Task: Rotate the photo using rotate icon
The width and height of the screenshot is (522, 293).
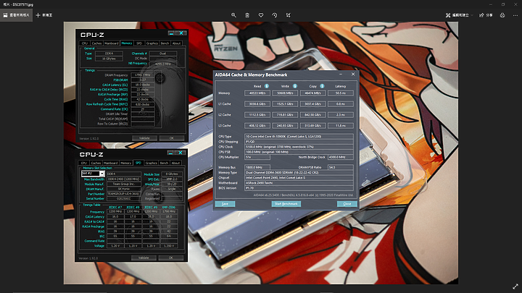Action: [x=275, y=15]
